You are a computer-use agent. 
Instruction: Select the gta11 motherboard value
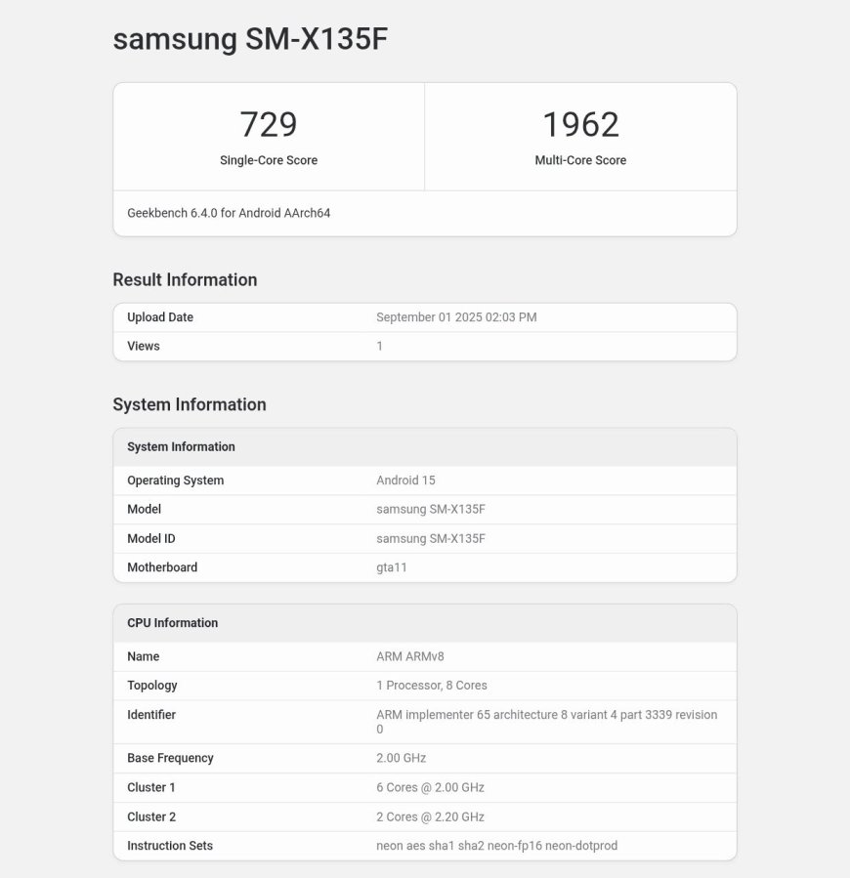point(392,567)
